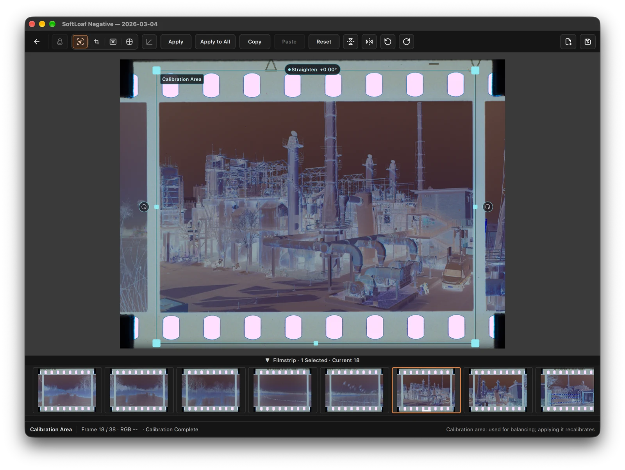Image resolution: width=625 pixels, height=470 pixels.
Task: Click the export file icon
Action: click(568, 42)
